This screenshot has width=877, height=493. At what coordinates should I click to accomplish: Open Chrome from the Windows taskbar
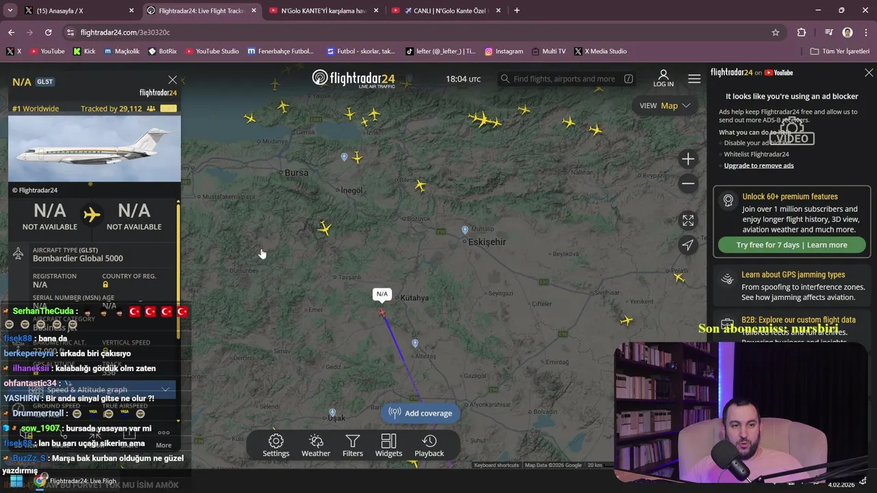pyautogui.click(x=41, y=481)
